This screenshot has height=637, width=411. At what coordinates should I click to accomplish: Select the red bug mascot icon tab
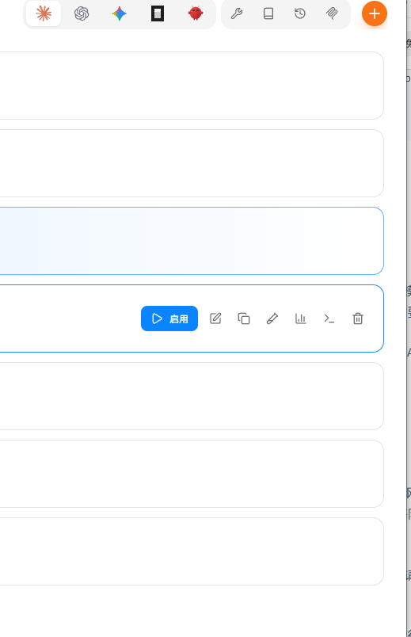[196, 13]
